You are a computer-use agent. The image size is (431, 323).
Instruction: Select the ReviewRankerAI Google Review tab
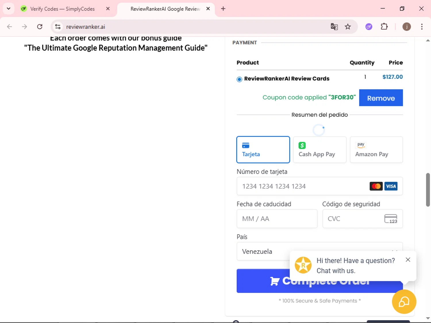[x=165, y=9]
